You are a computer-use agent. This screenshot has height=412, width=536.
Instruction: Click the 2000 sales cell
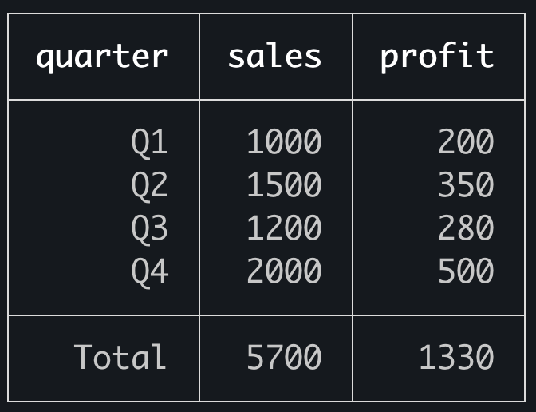(284, 271)
